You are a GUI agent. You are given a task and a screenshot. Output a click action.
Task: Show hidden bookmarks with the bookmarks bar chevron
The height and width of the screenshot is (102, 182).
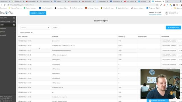point(172,8)
